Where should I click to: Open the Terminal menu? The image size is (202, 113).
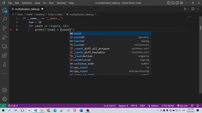pyautogui.click(x=61, y=3)
